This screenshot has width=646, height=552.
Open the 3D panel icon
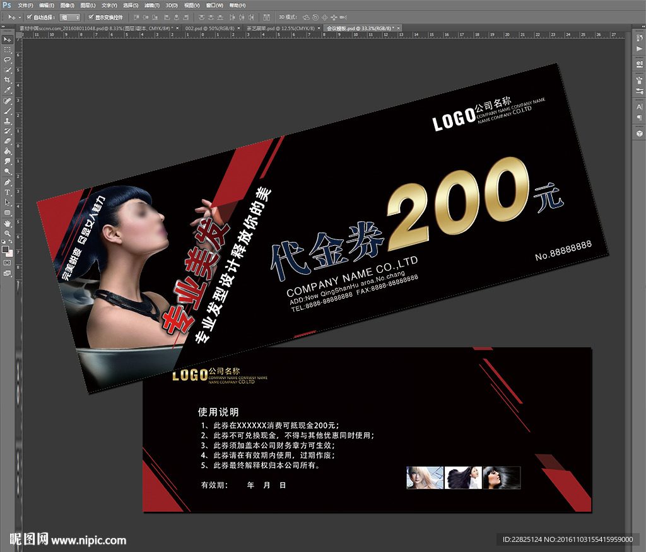(639, 133)
